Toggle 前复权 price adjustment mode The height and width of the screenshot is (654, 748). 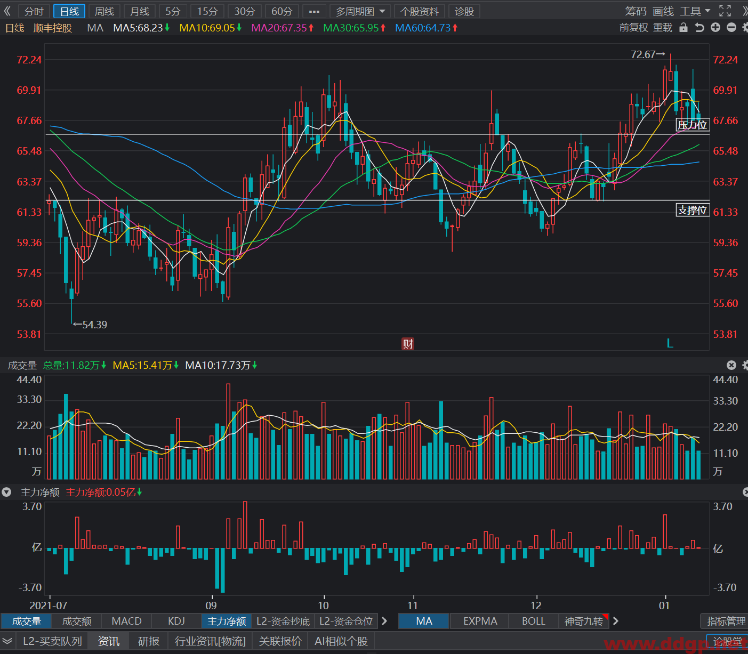[633, 28]
